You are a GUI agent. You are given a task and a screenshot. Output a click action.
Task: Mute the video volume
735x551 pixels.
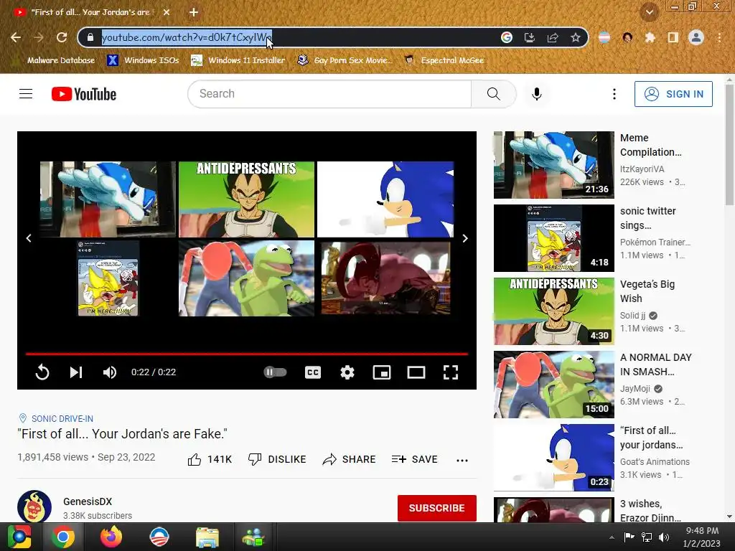tap(110, 372)
